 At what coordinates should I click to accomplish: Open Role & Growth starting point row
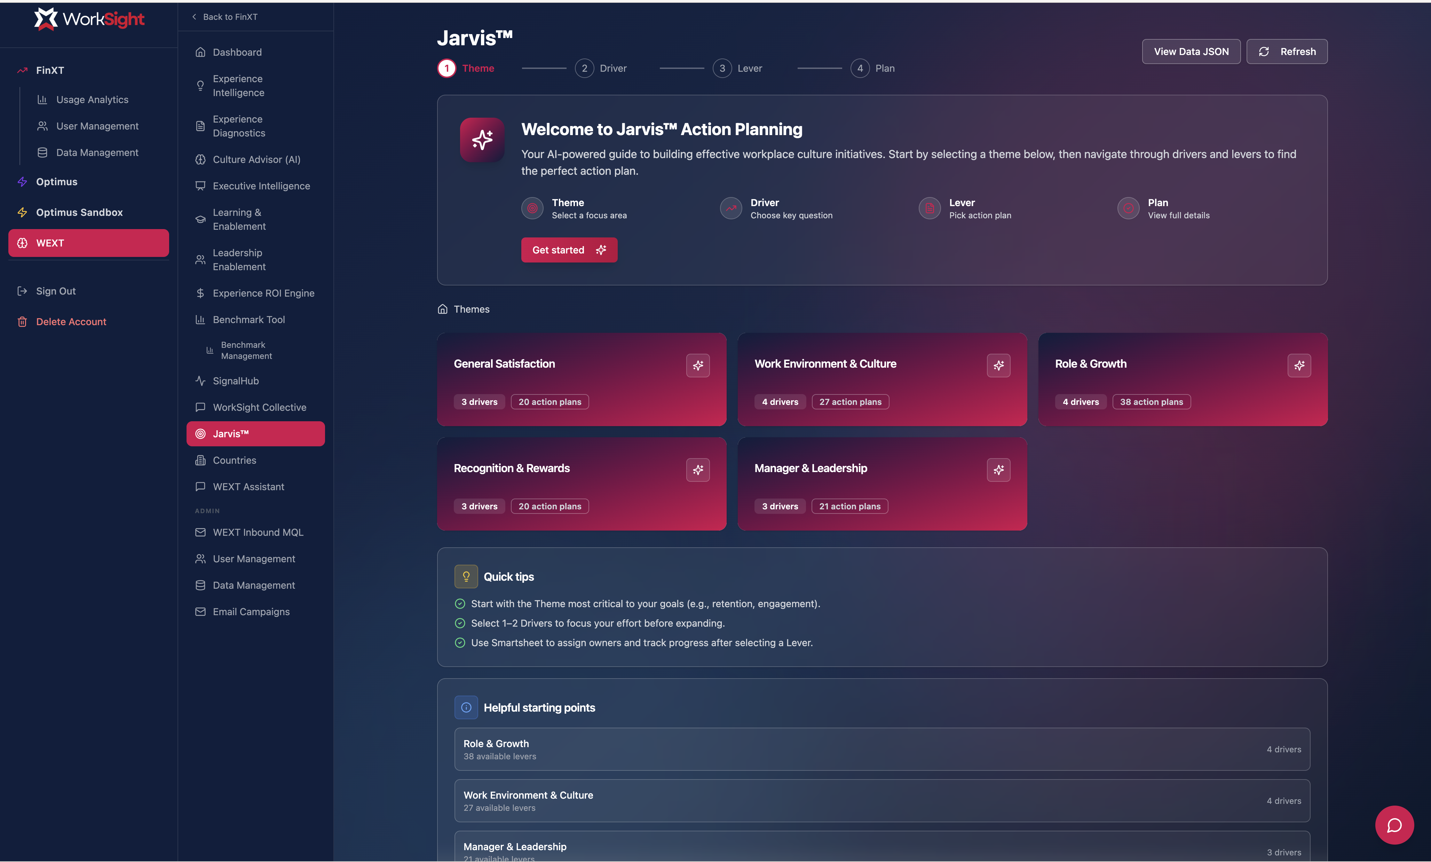[x=882, y=749]
